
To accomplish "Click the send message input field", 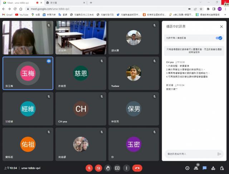I will (190, 154).
